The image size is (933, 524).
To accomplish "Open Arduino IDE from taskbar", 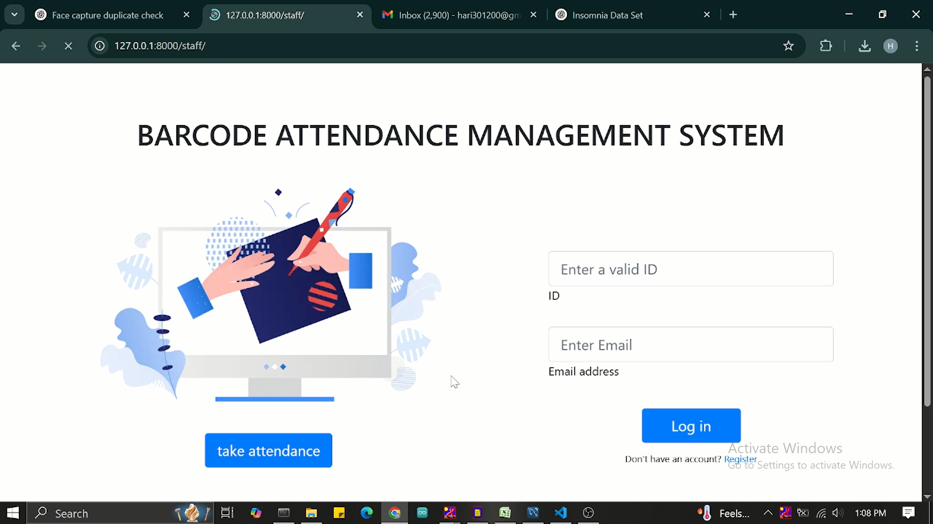I will (x=422, y=513).
